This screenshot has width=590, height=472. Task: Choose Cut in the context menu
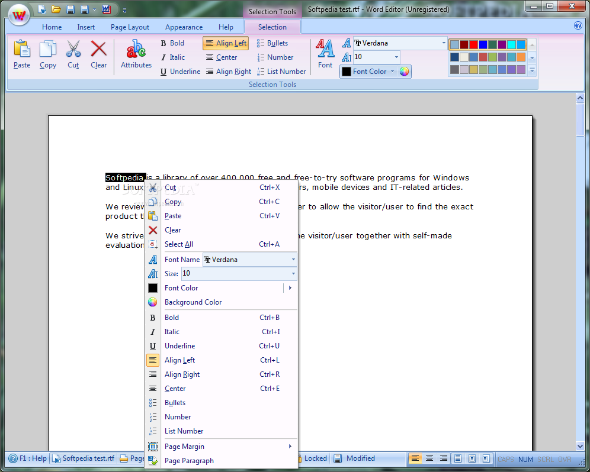(222, 187)
